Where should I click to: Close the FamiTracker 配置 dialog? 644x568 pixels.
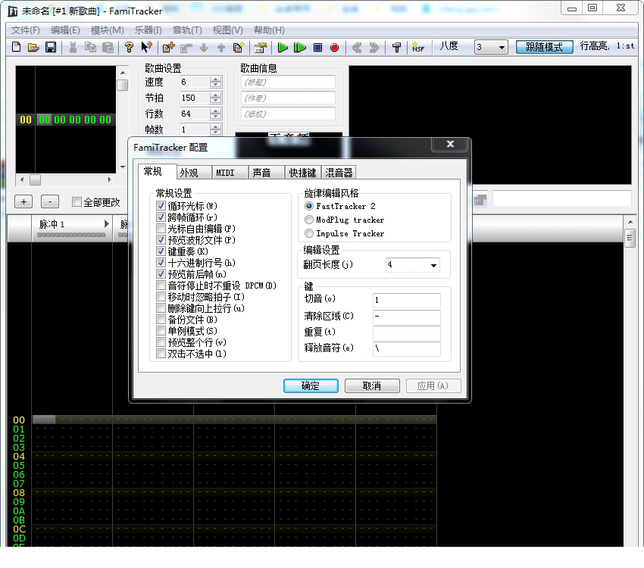(x=450, y=144)
